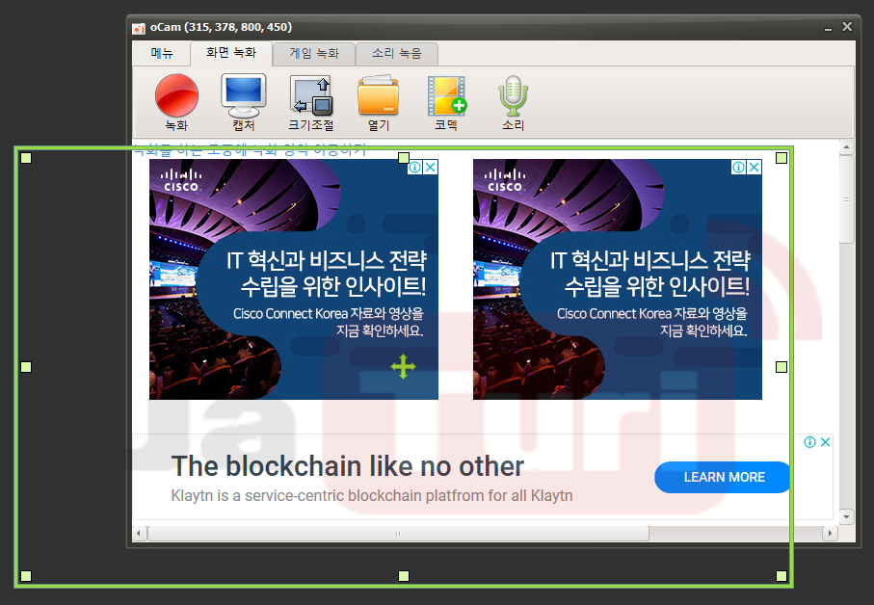Click the left-middle edge resize handle
Viewport: 874px width, 605px height.
click(x=26, y=367)
